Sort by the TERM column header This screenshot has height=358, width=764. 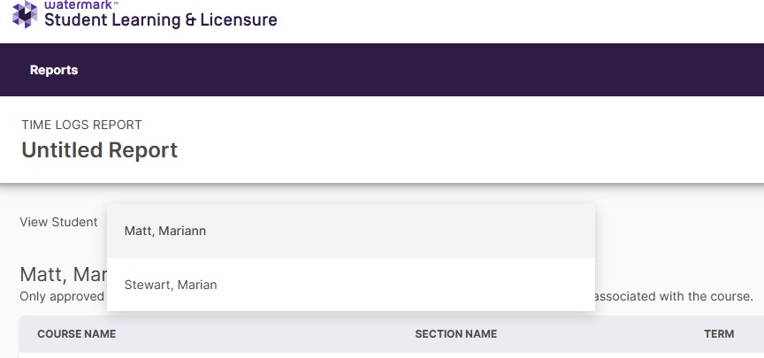coord(719,334)
